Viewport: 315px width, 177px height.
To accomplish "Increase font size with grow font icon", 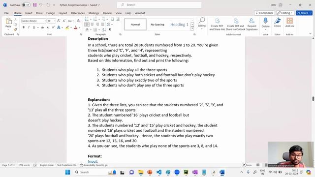I will click(59, 21).
